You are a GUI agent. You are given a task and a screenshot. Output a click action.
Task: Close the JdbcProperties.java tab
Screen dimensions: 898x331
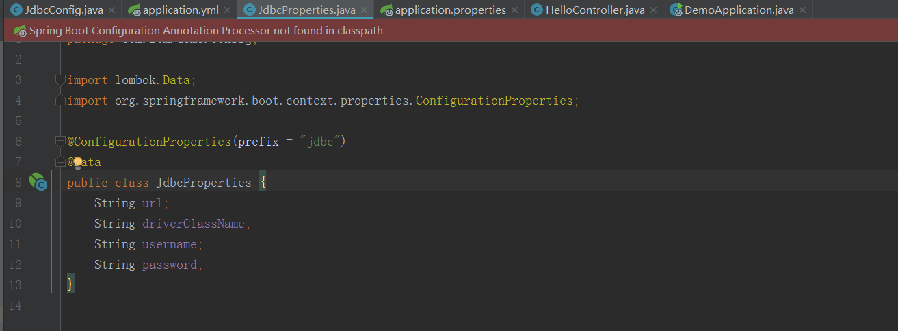point(365,10)
